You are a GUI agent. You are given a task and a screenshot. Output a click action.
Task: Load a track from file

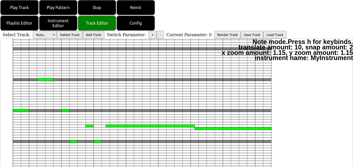(275, 35)
